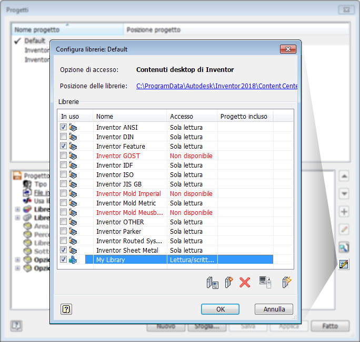The width and height of the screenshot is (360, 342).
Task: Expand first Libre node in Progetti tree
Action: coord(18,209)
